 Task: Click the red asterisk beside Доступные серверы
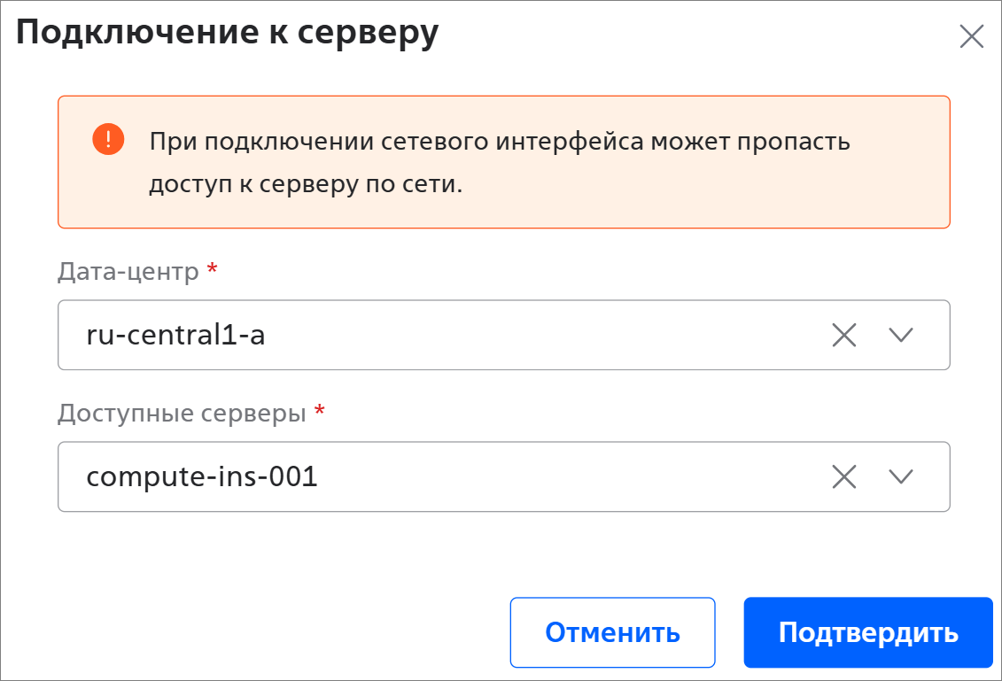pos(320,411)
